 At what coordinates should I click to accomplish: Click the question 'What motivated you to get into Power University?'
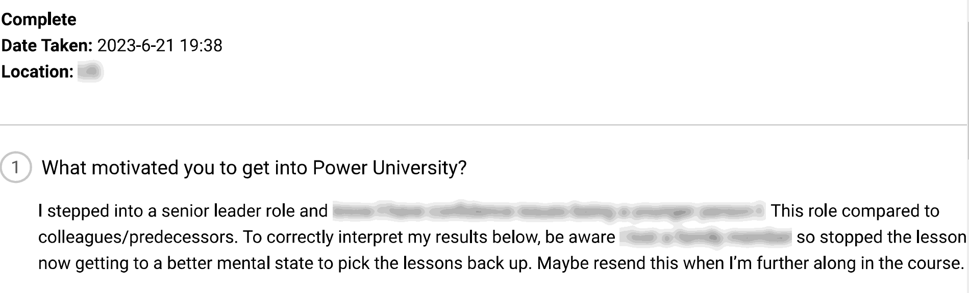point(254,168)
